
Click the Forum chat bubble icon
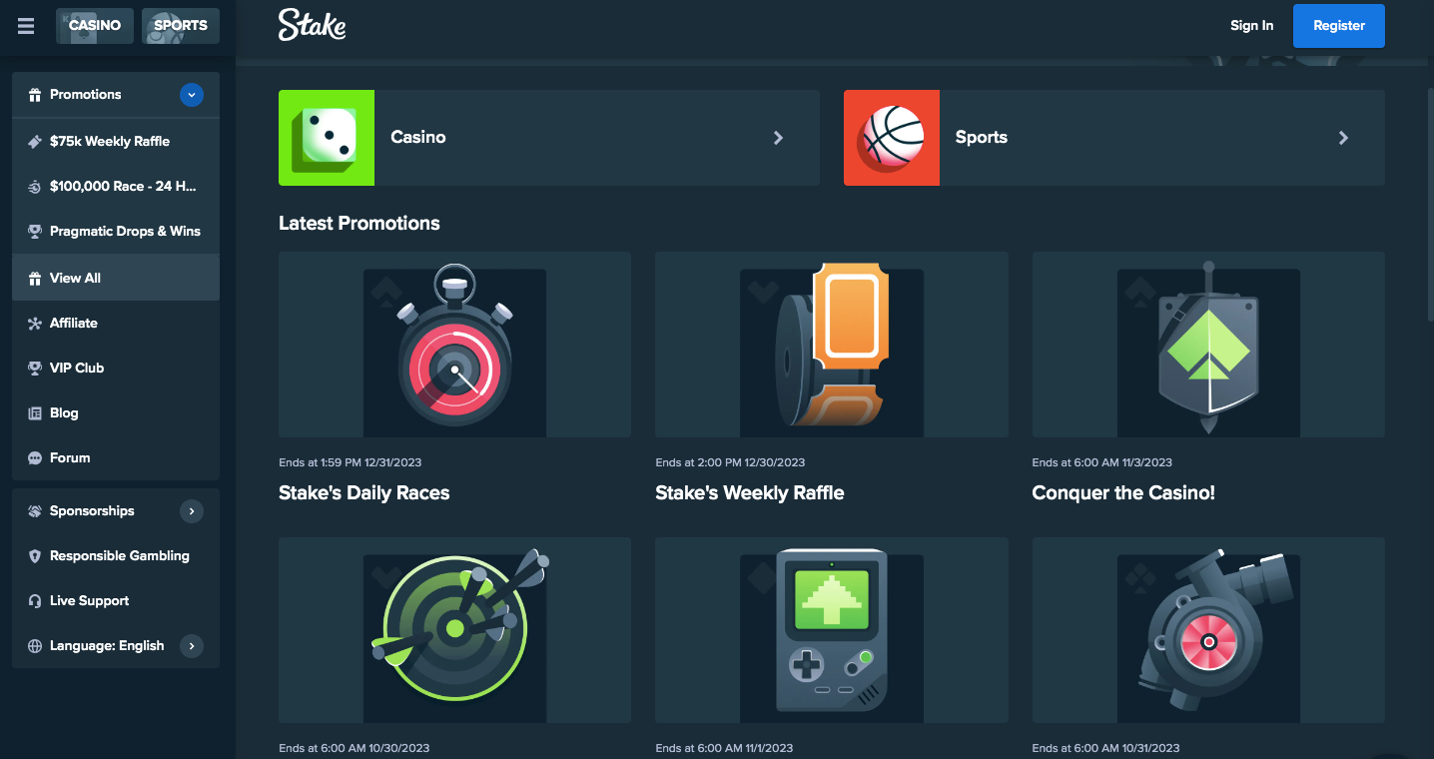35,458
